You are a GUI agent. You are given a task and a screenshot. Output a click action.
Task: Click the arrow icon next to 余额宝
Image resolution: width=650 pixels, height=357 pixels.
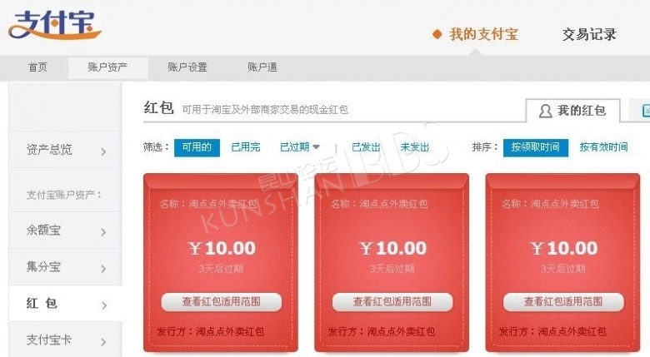(103, 232)
